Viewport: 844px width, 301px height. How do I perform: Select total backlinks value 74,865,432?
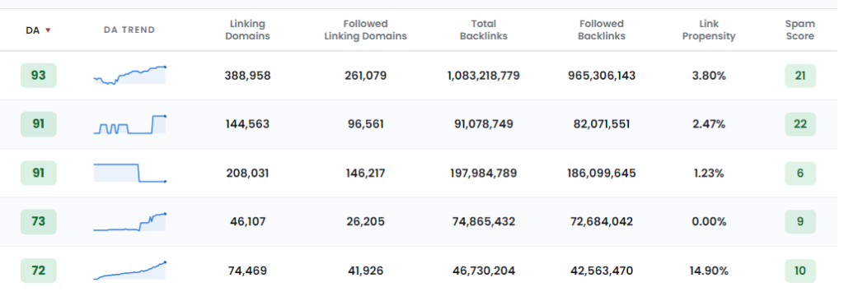(483, 221)
